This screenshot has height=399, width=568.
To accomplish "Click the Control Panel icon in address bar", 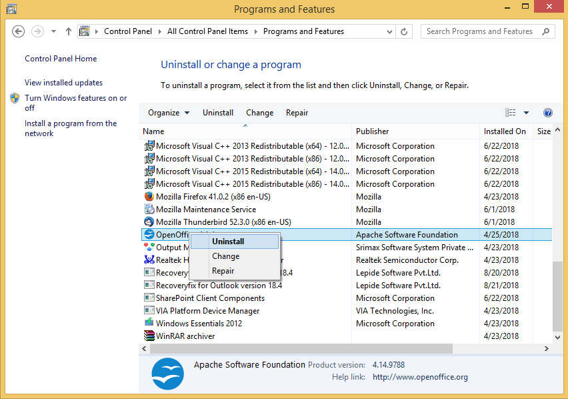I will pyautogui.click(x=85, y=31).
